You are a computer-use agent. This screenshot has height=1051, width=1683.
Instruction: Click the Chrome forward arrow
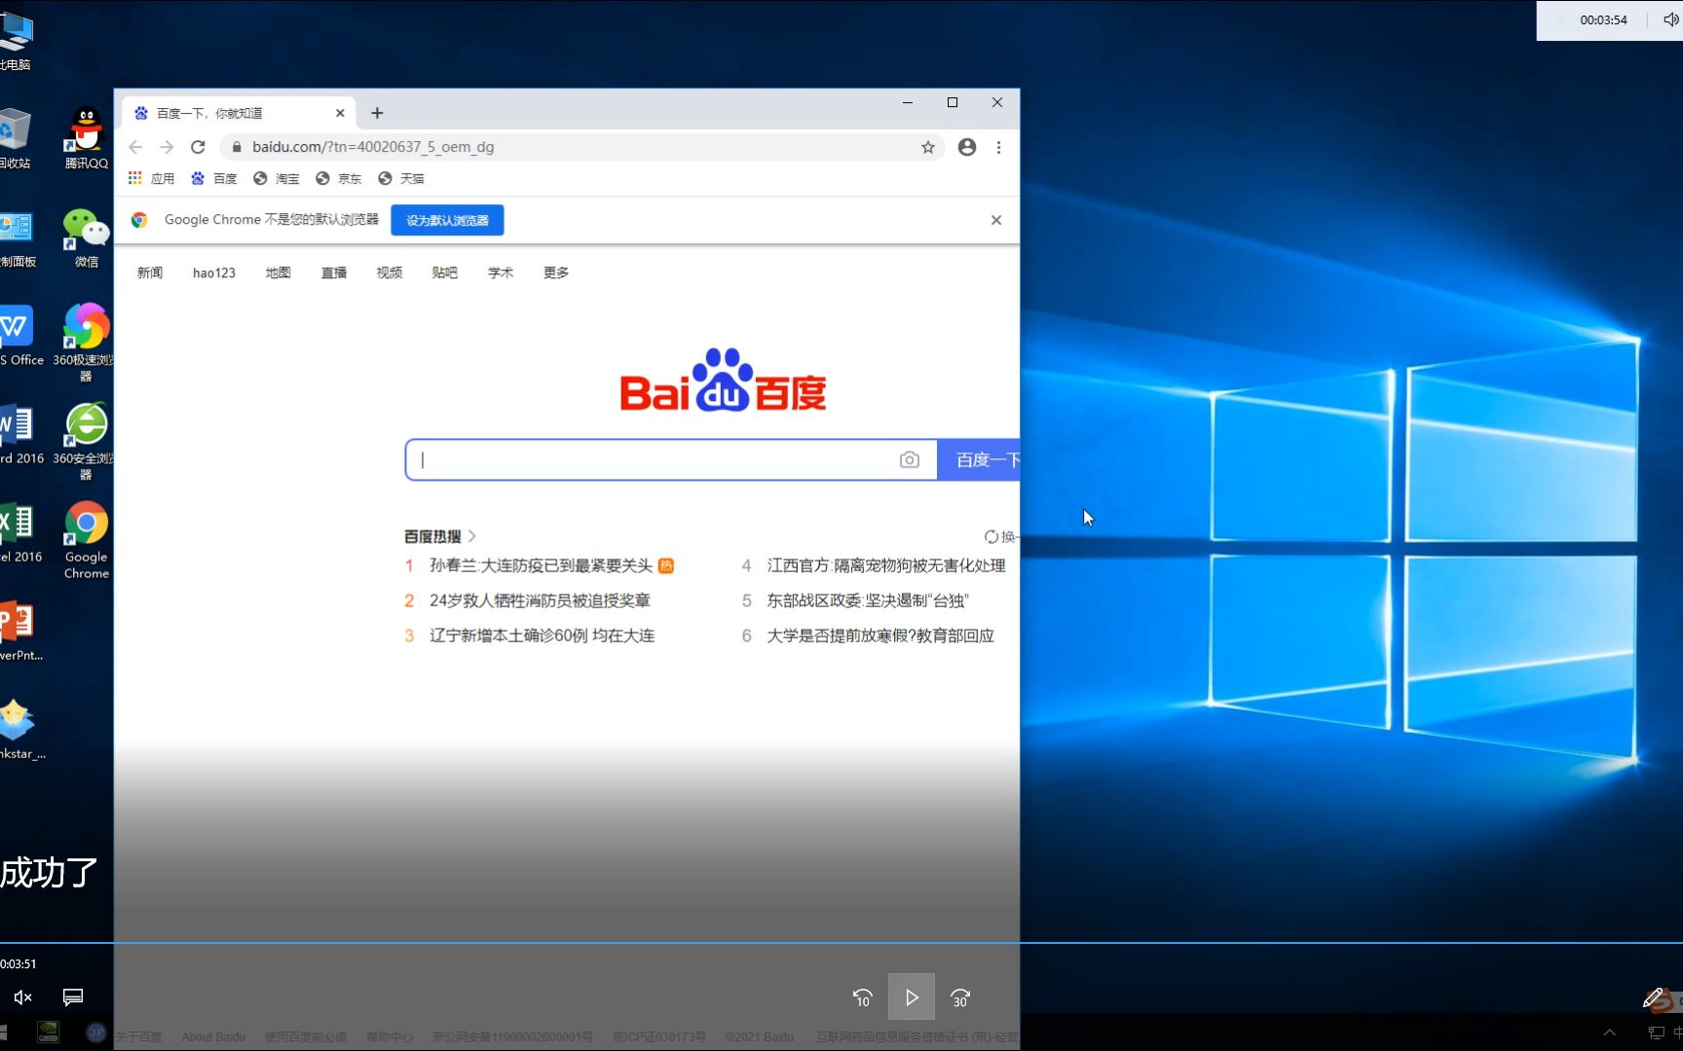pos(167,147)
